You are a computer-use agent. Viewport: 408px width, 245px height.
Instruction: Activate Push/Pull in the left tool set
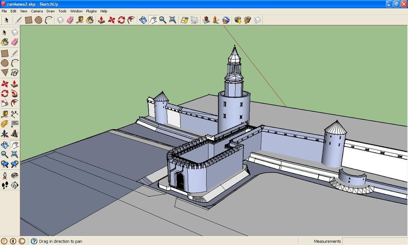(x=15, y=84)
